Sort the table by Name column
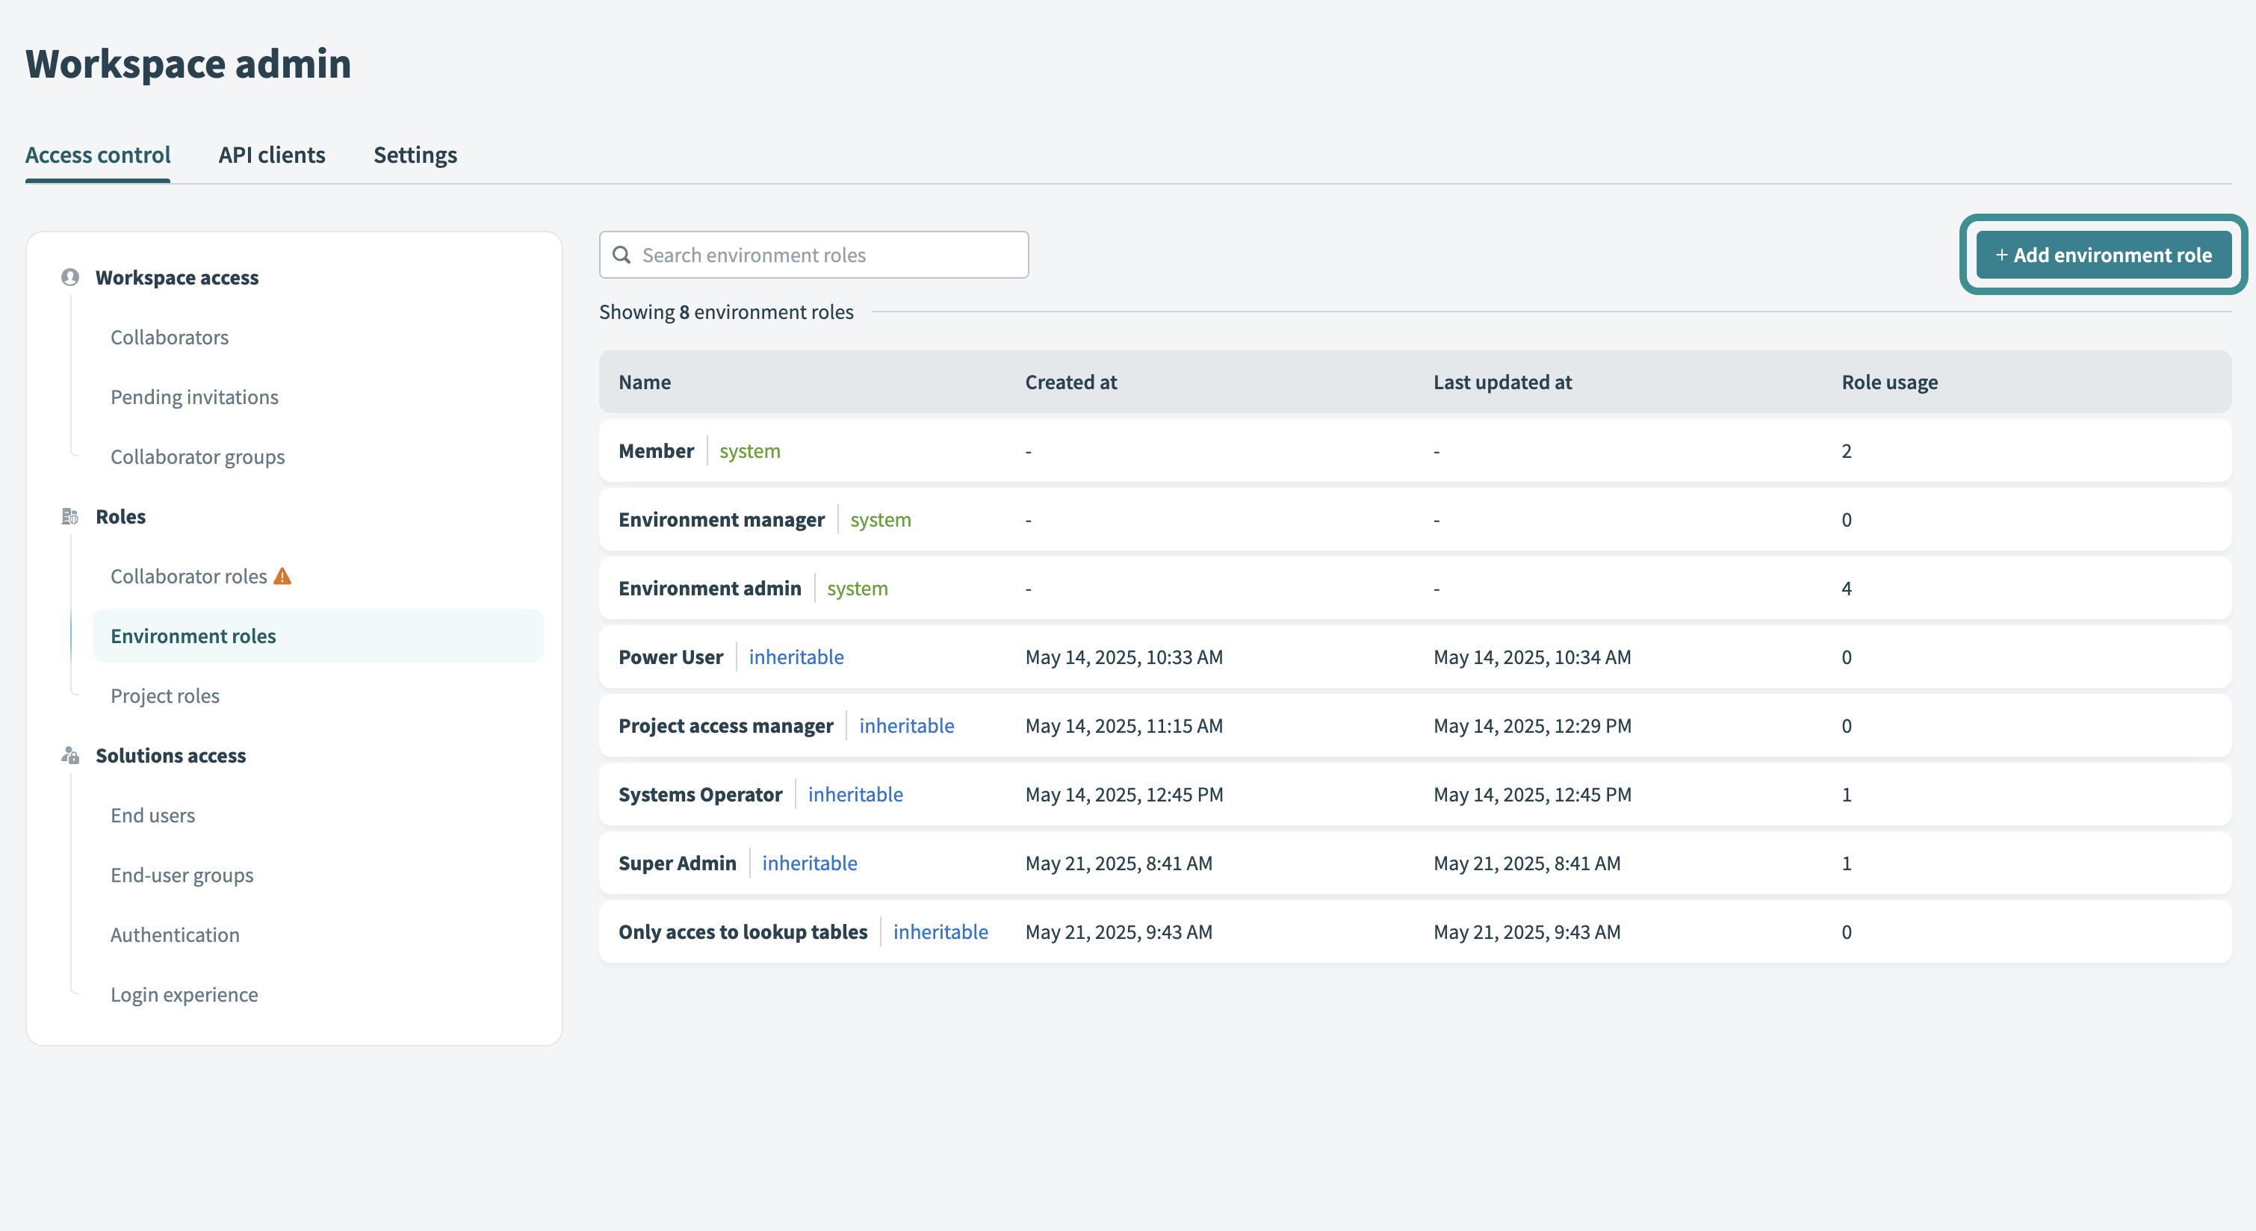The height and width of the screenshot is (1231, 2256). 645,382
